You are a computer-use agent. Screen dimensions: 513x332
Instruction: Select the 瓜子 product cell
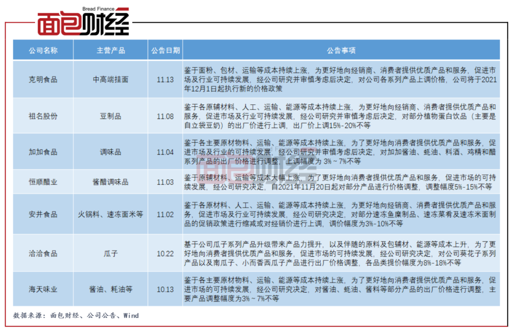point(111,254)
